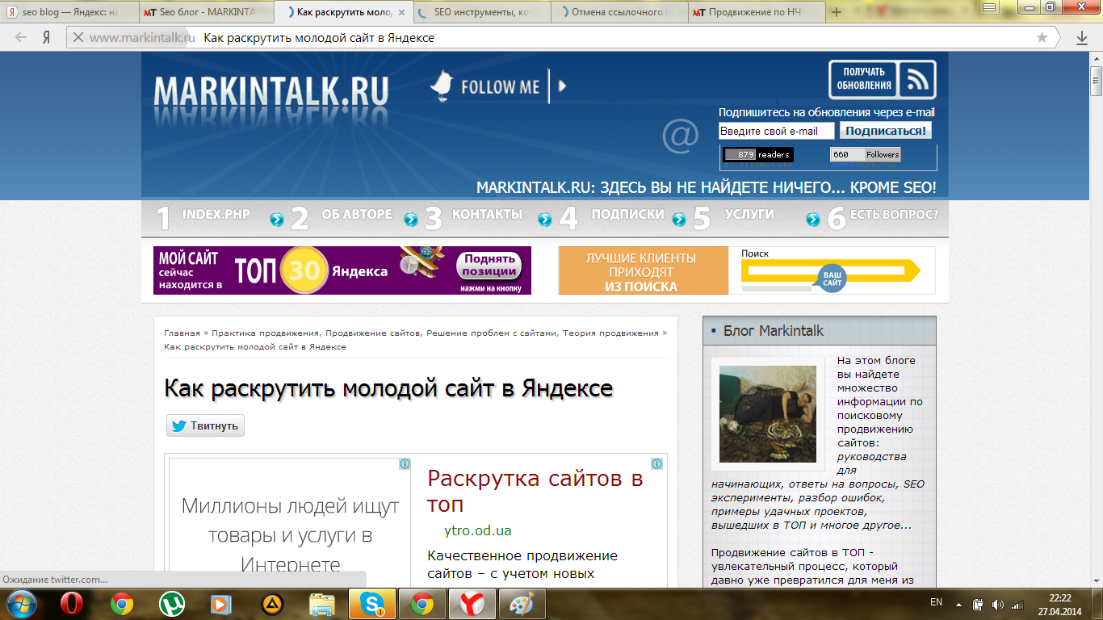The height and width of the screenshot is (620, 1103).
Task: Click the ytro.od.ua ad link
Action: (478, 531)
